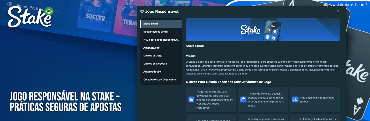Click the 'Missão' heading
This screenshot has width=370, height=121.
click(191, 56)
